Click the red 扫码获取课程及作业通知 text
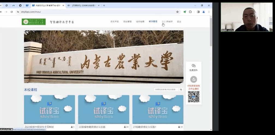 (x=194, y=87)
